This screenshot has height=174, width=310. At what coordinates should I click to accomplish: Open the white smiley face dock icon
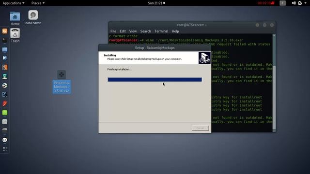pos(5,140)
